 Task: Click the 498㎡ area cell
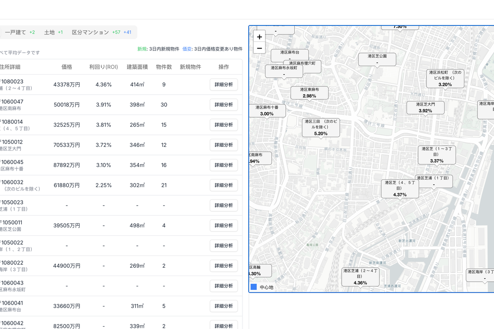point(137,225)
